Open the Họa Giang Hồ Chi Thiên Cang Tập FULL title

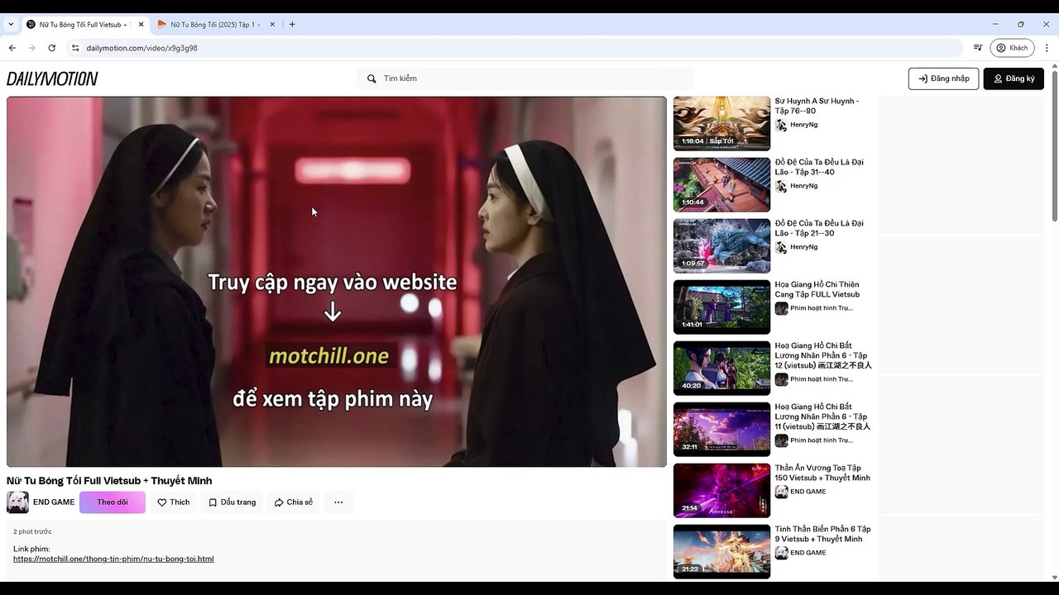819,289
